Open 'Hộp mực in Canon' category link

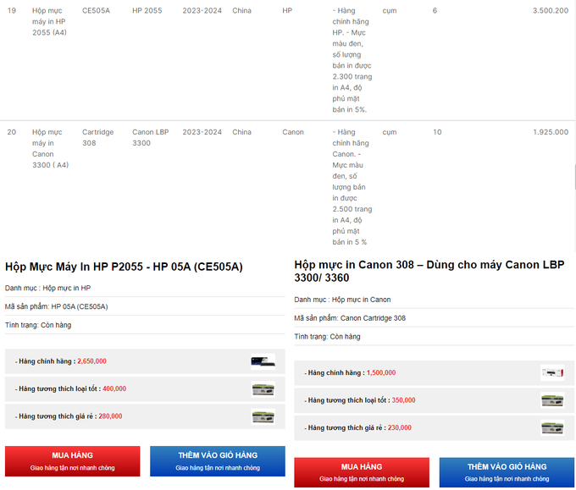[361, 300]
